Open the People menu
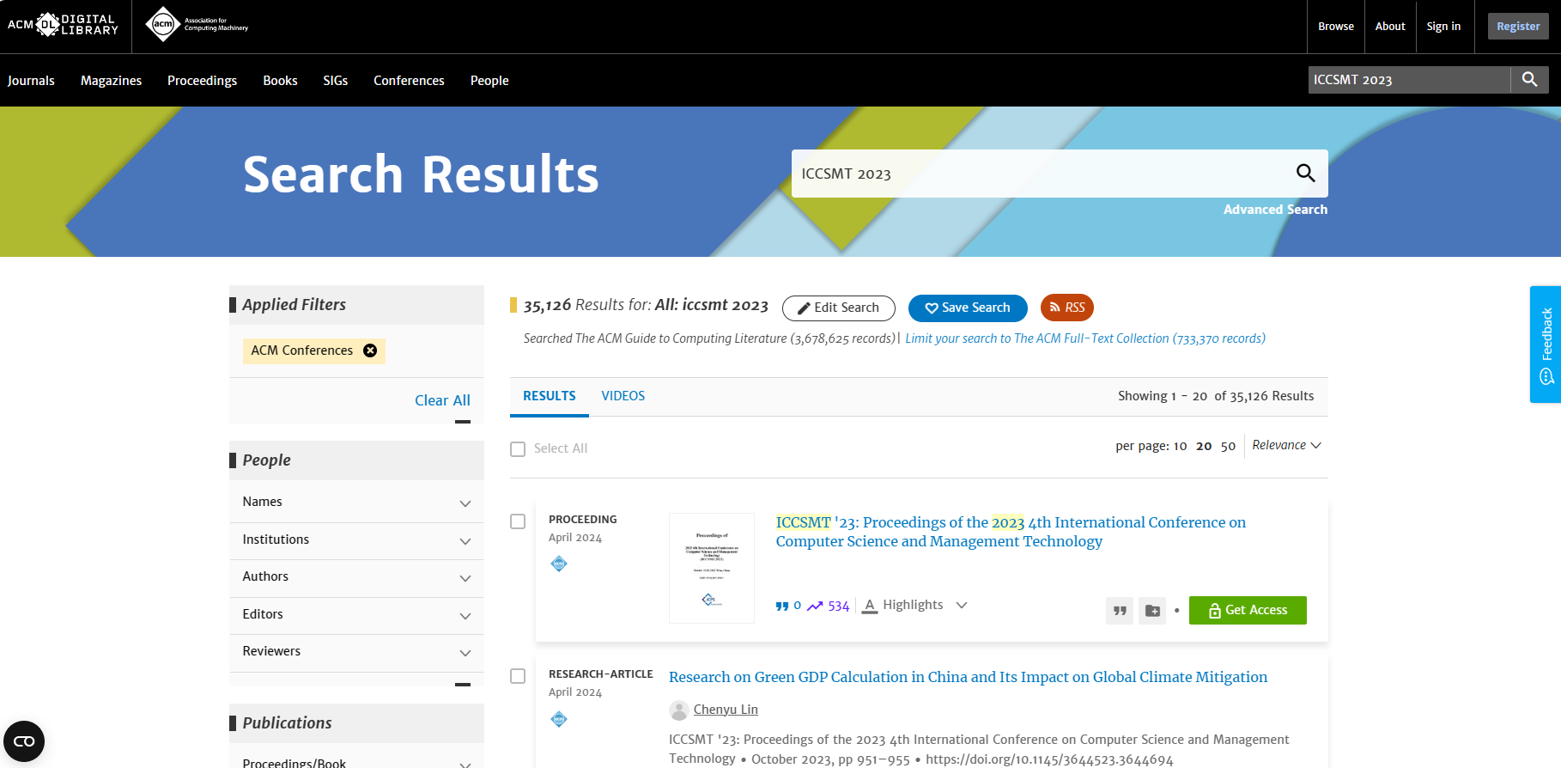This screenshot has height=768, width=1561. point(489,81)
